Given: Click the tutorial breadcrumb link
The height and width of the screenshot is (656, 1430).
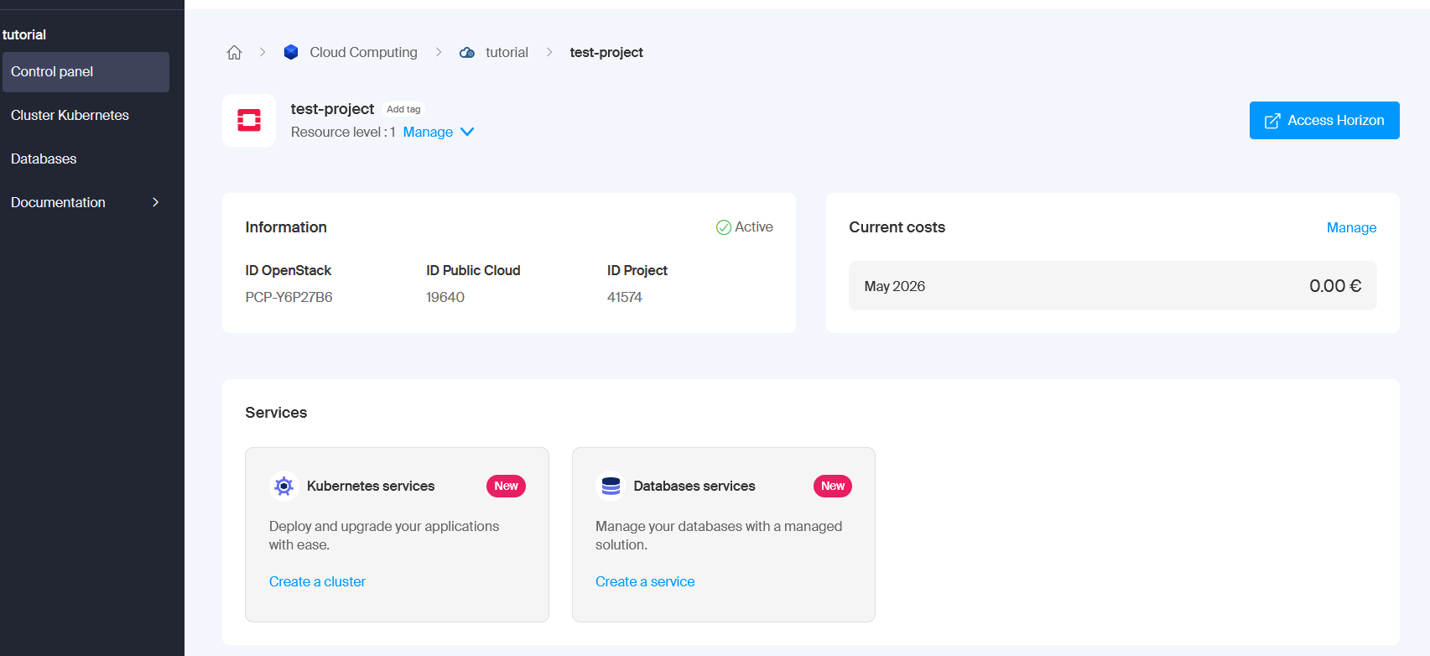Looking at the screenshot, I should [507, 52].
